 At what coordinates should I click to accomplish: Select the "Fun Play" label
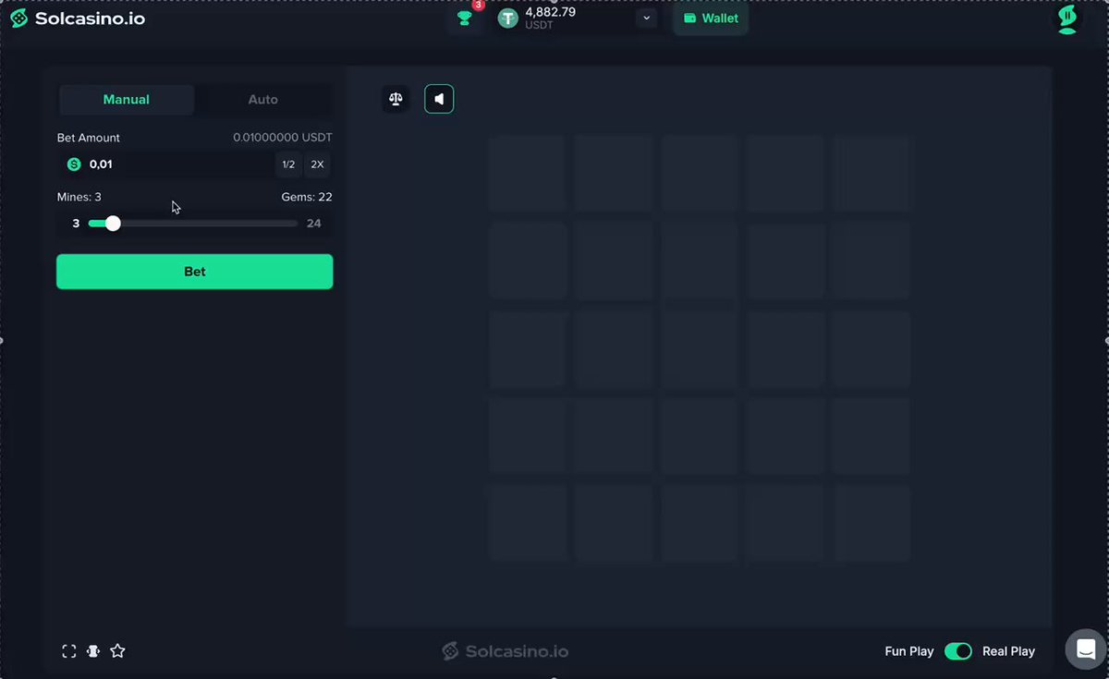click(909, 651)
